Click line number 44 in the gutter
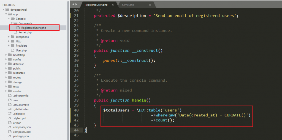 tap(76, 130)
